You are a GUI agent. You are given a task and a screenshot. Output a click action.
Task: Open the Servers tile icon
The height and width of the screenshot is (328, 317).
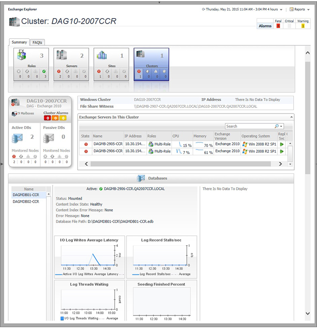[62, 55]
